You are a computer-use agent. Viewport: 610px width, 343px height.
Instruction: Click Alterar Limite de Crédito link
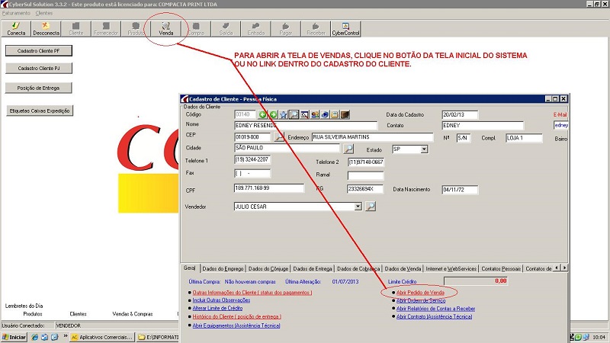[x=217, y=308]
